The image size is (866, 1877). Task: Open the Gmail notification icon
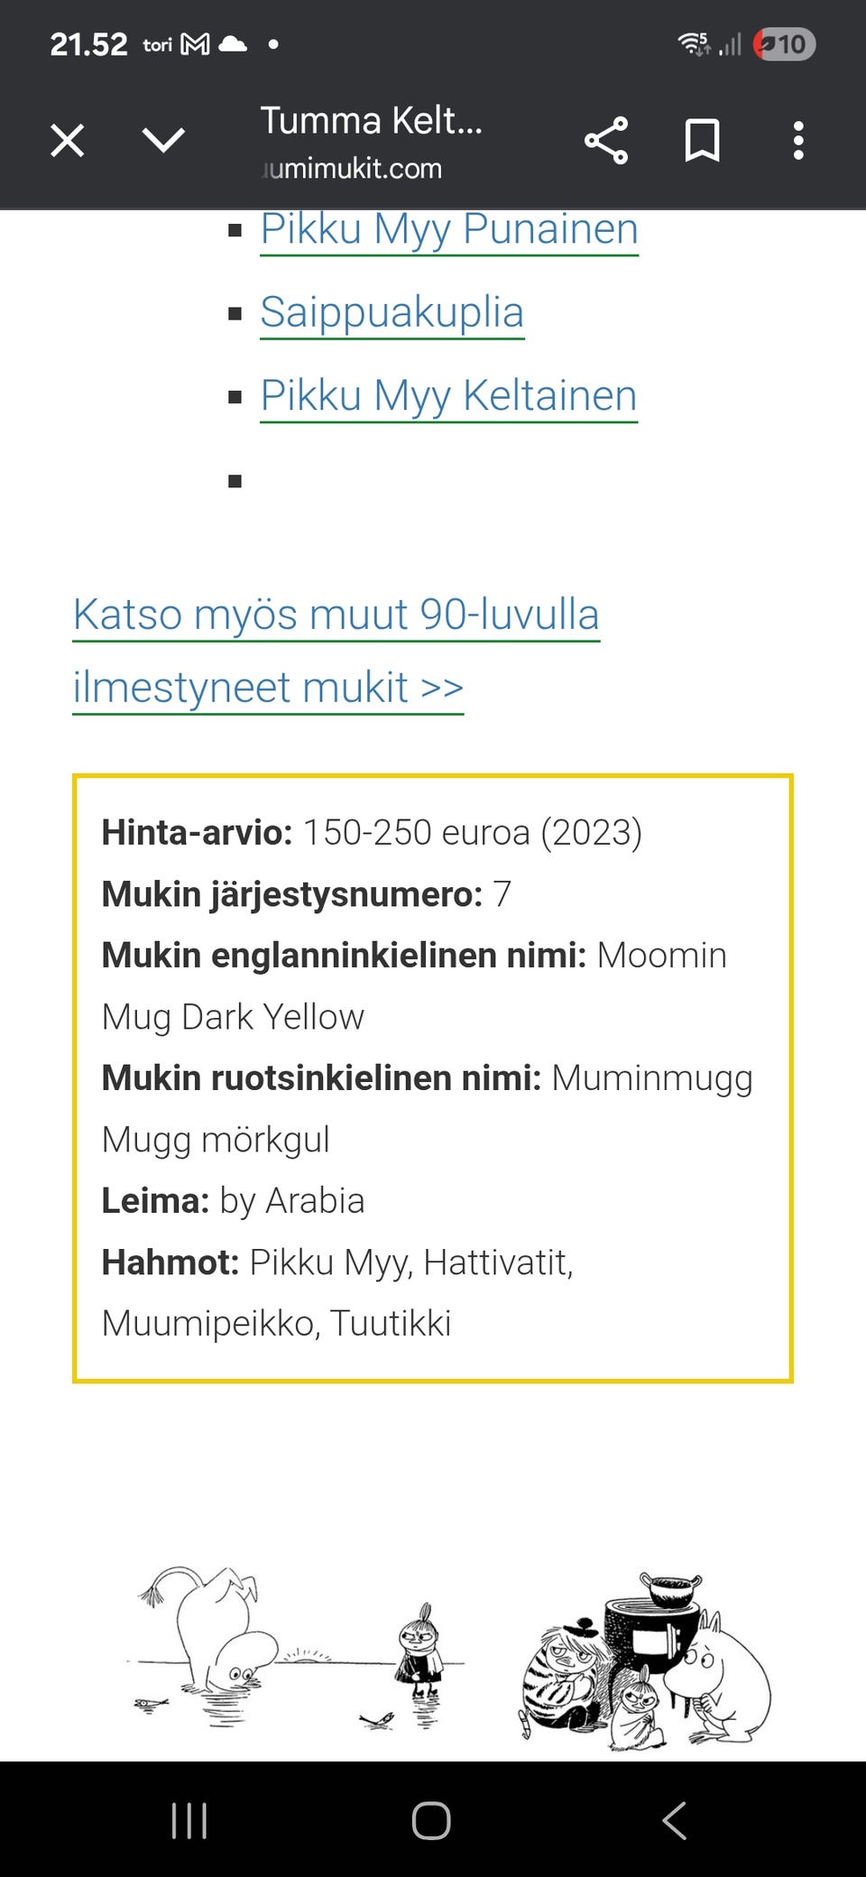click(195, 43)
